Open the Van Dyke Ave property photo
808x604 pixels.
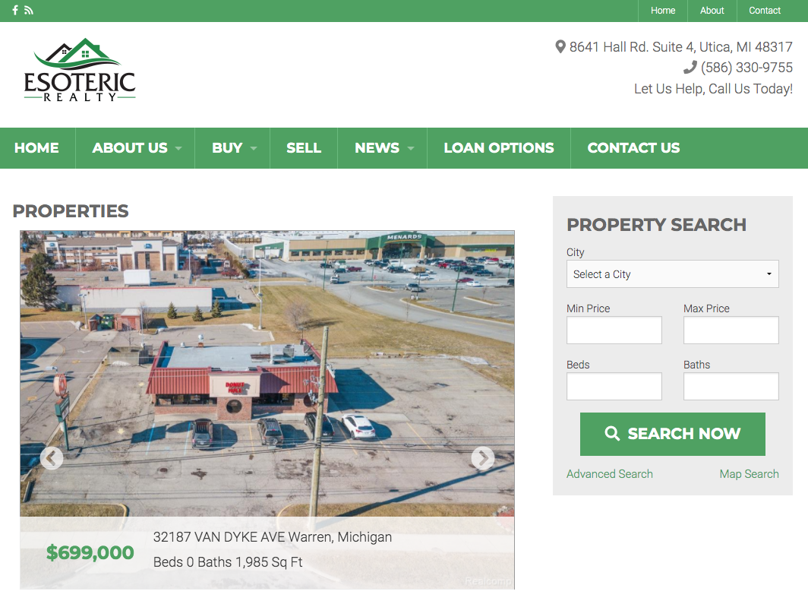coord(267,374)
